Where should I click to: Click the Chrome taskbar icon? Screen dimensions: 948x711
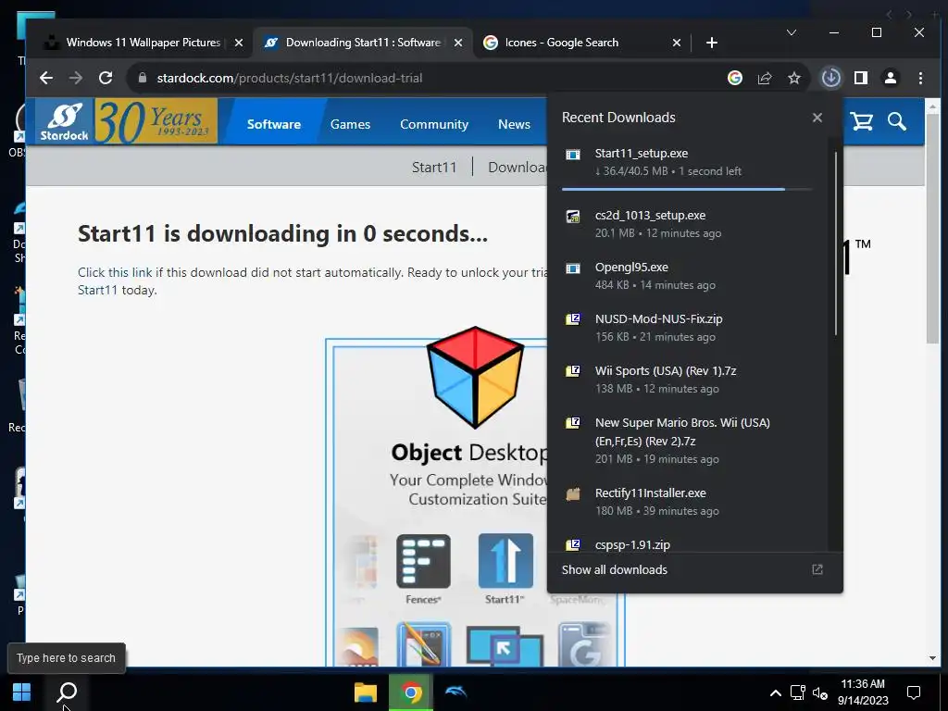pyautogui.click(x=411, y=692)
